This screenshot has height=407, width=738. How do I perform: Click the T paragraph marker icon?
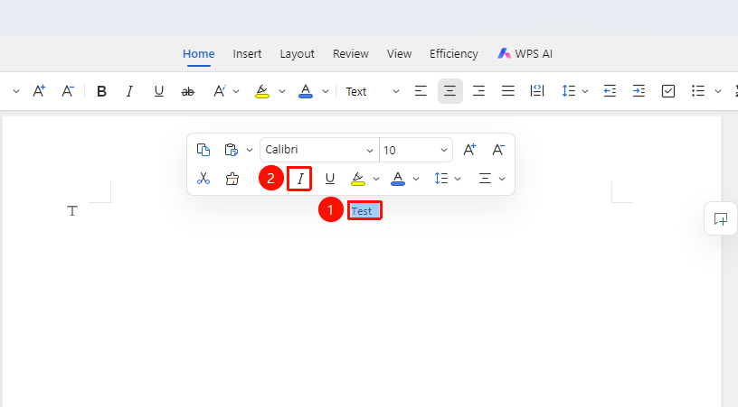(72, 211)
